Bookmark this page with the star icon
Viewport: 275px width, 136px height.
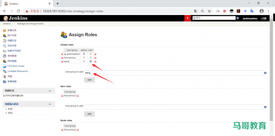click(x=209, y=11)
